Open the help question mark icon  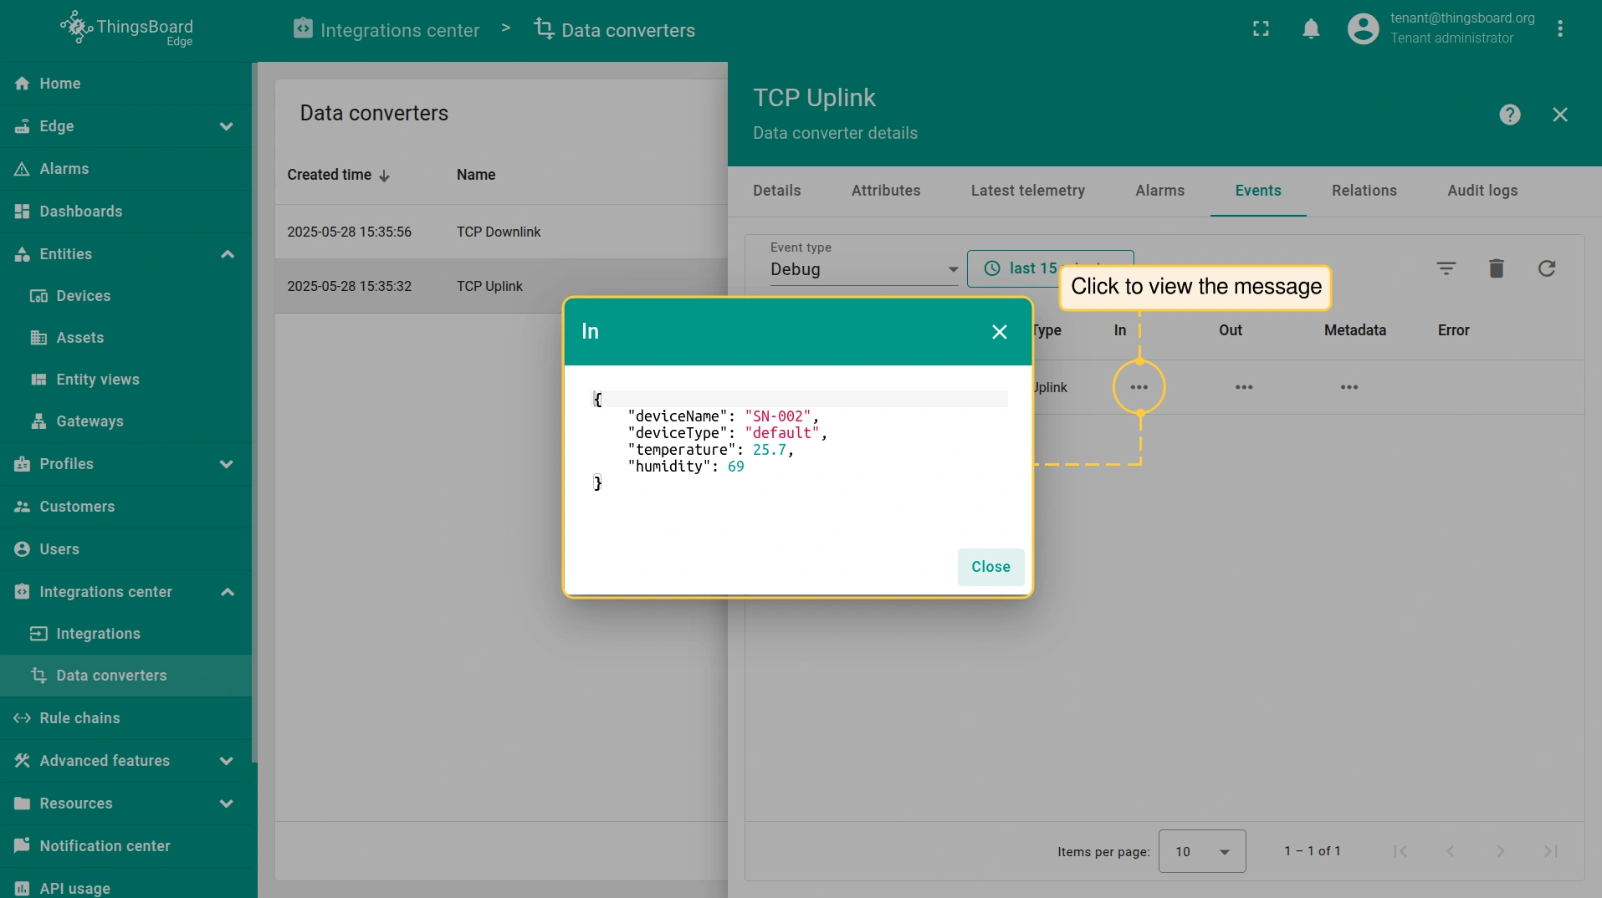pos(1509,115)
